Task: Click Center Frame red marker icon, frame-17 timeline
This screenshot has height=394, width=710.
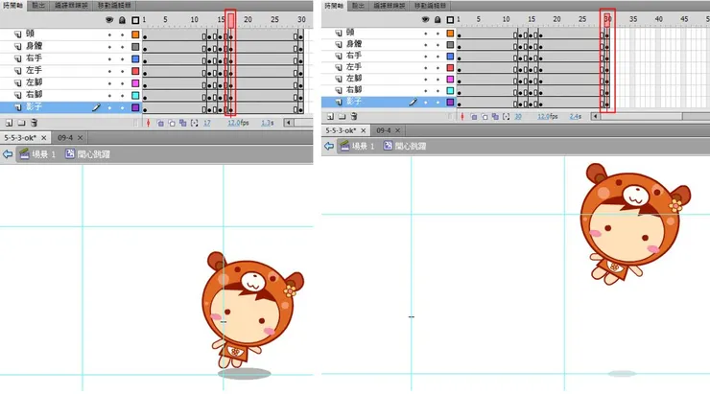Action: [148, 123]
